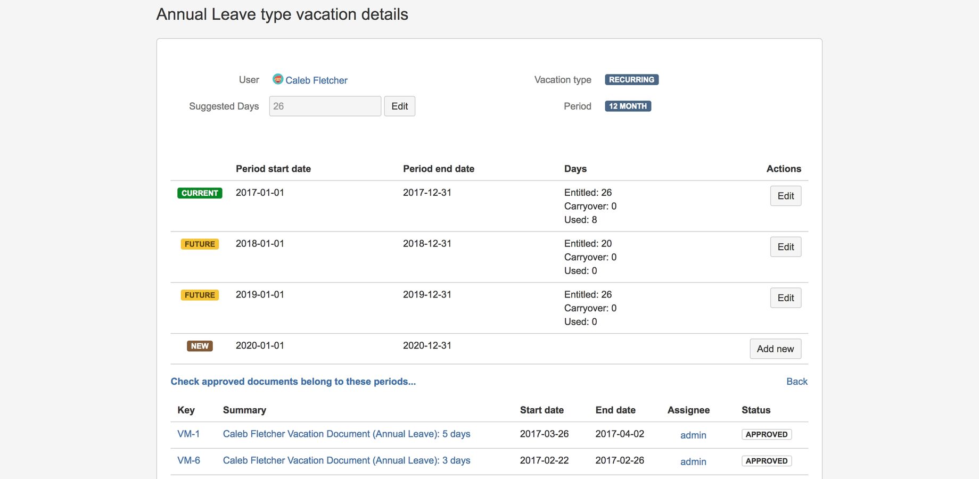Click document end date 2017-02-26
Viewport: 979px width, 479px height.
click(x=620, y=460)
